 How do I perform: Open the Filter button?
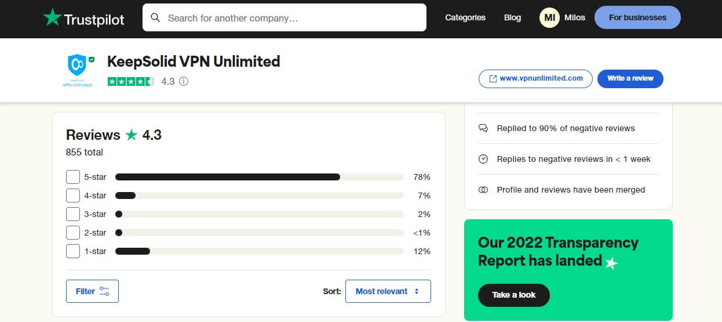pyautogui.click(x=93, y=291)
